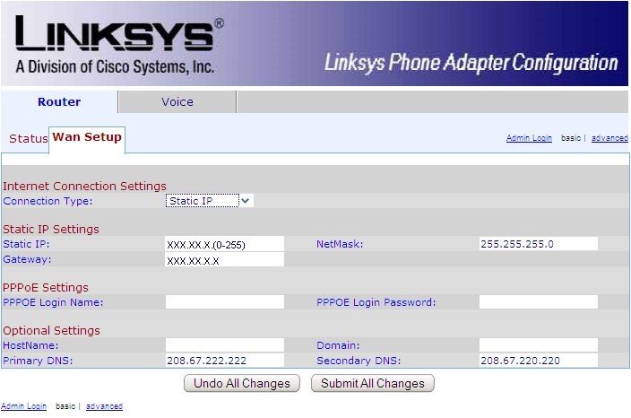The image size is (631, 418).
Task: Focus the PPPOE Login Password field
Action: (538, 302)
